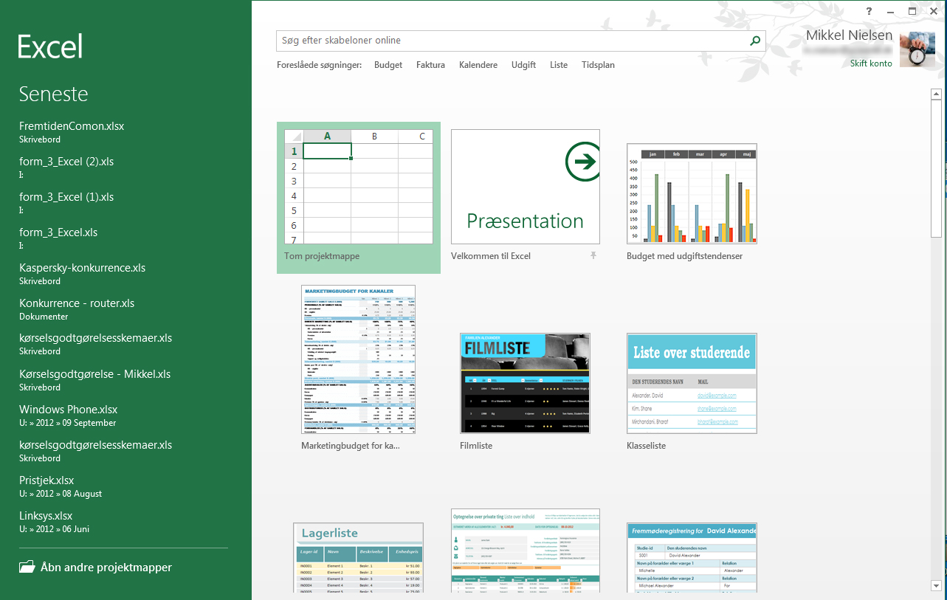This screenshot has width=947, height=600.
Task: Click the Mikkel Nielsen account name
Action: click(849, 35)
